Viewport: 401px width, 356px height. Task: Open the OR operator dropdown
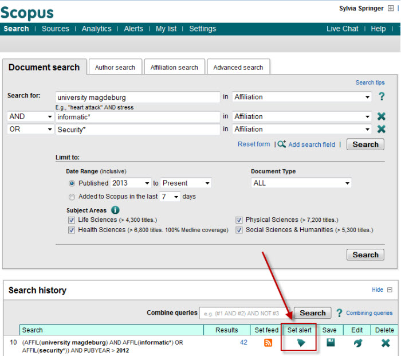[30, 129]
